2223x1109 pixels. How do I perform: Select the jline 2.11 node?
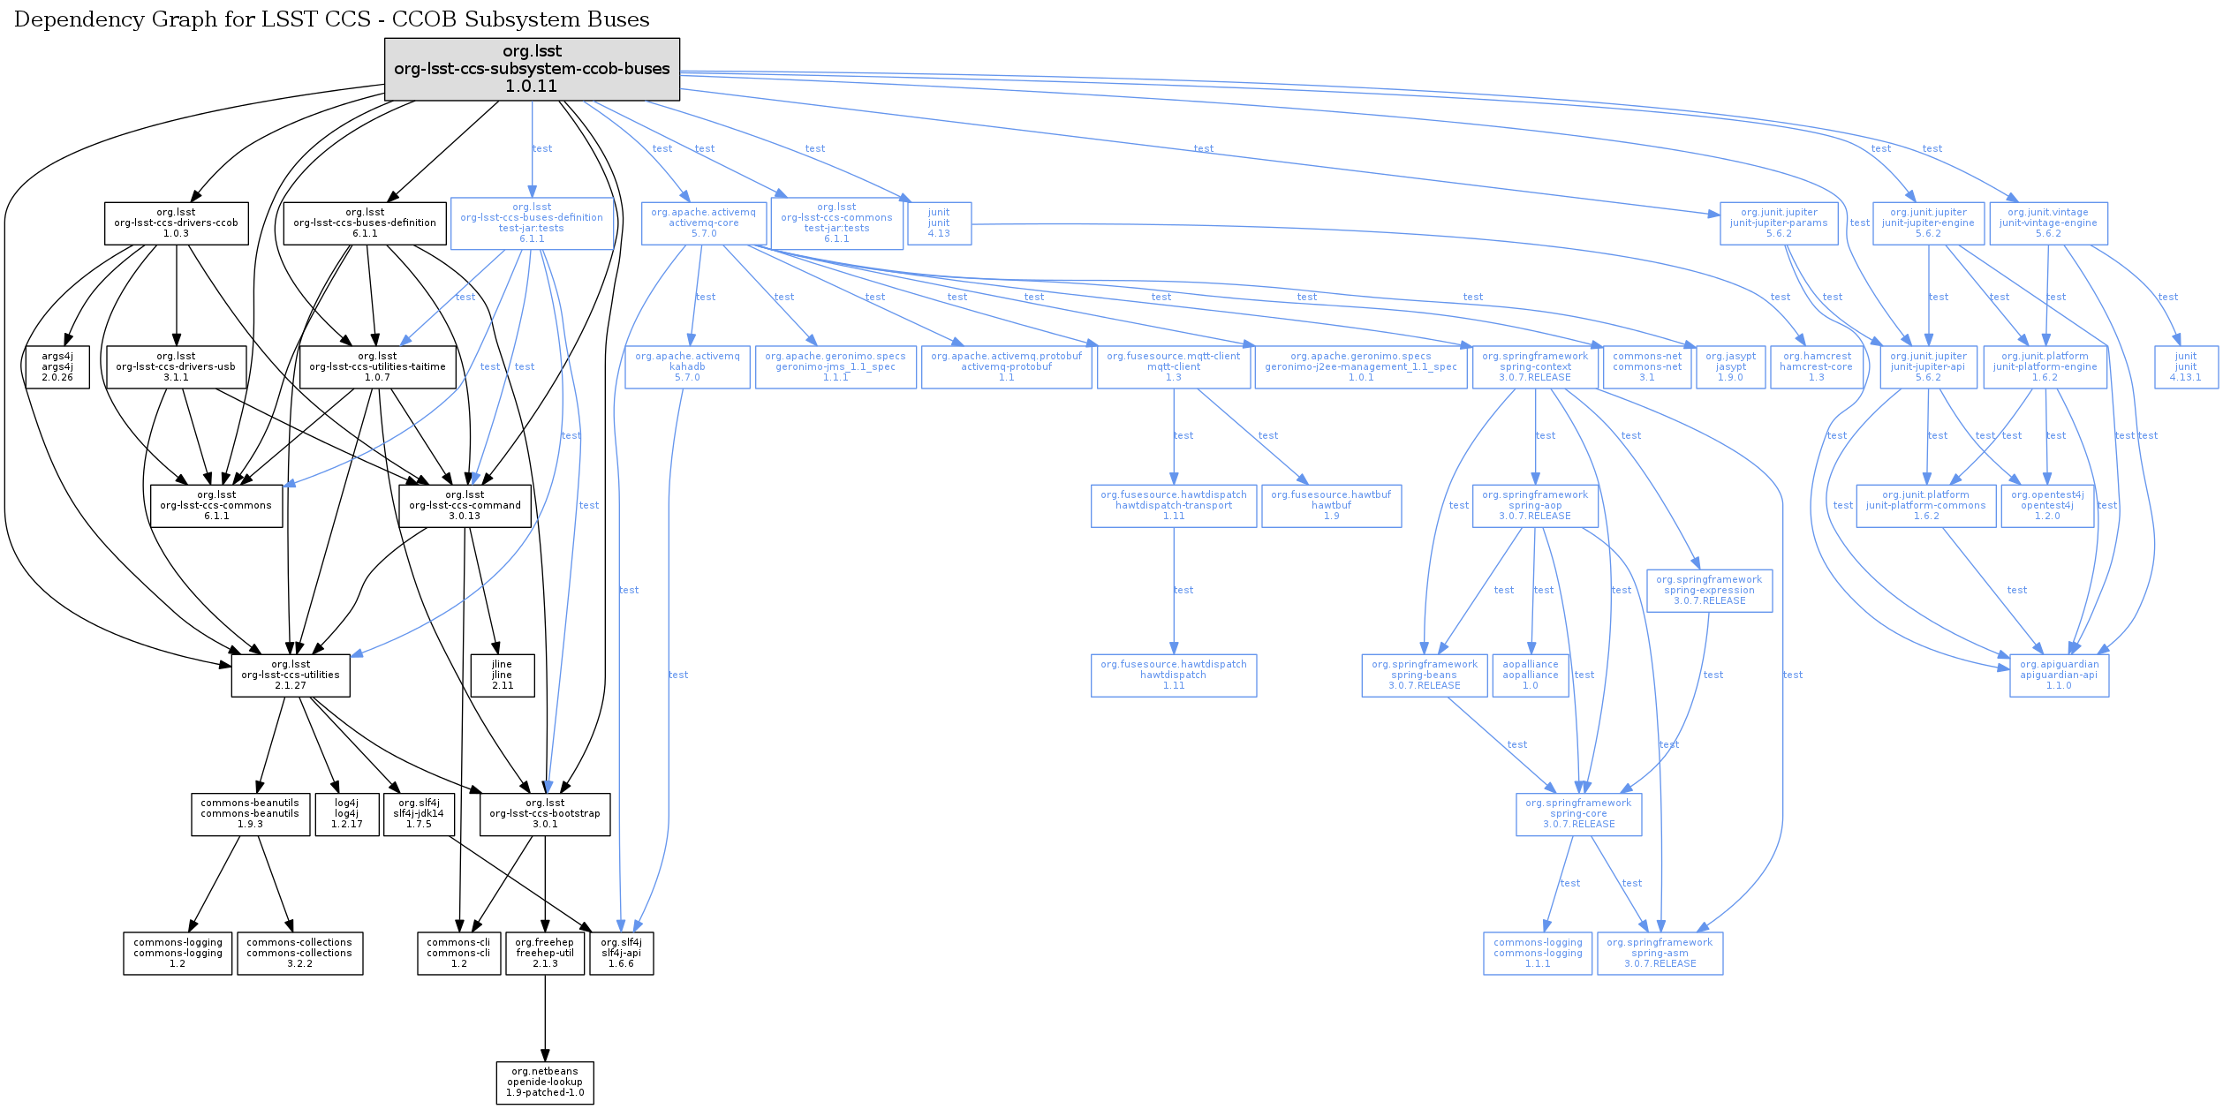click(x=502, y=675)
